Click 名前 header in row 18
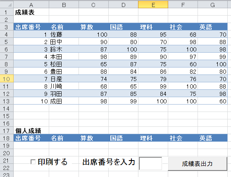 click(64, 138)
